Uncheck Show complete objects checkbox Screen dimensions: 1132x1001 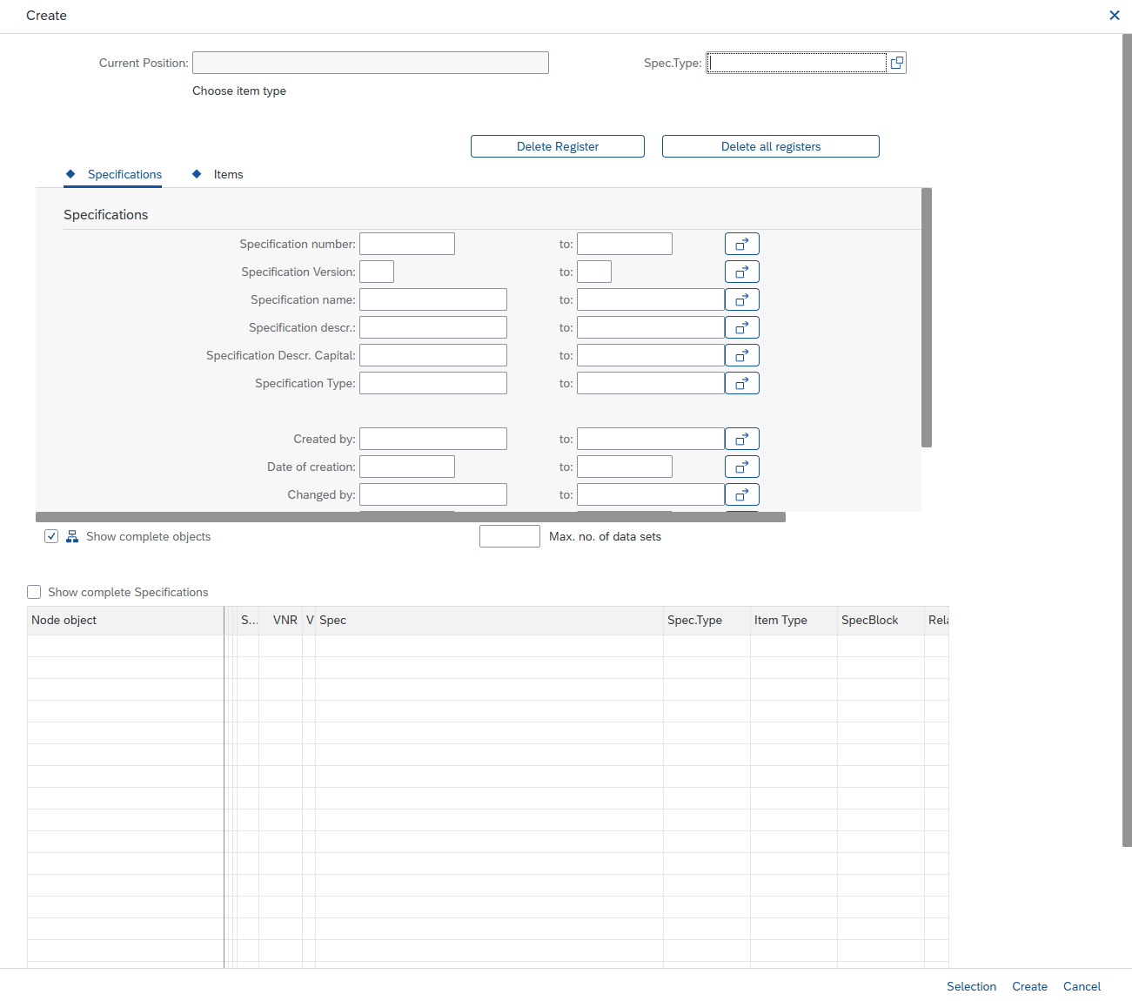coord(51,536)
